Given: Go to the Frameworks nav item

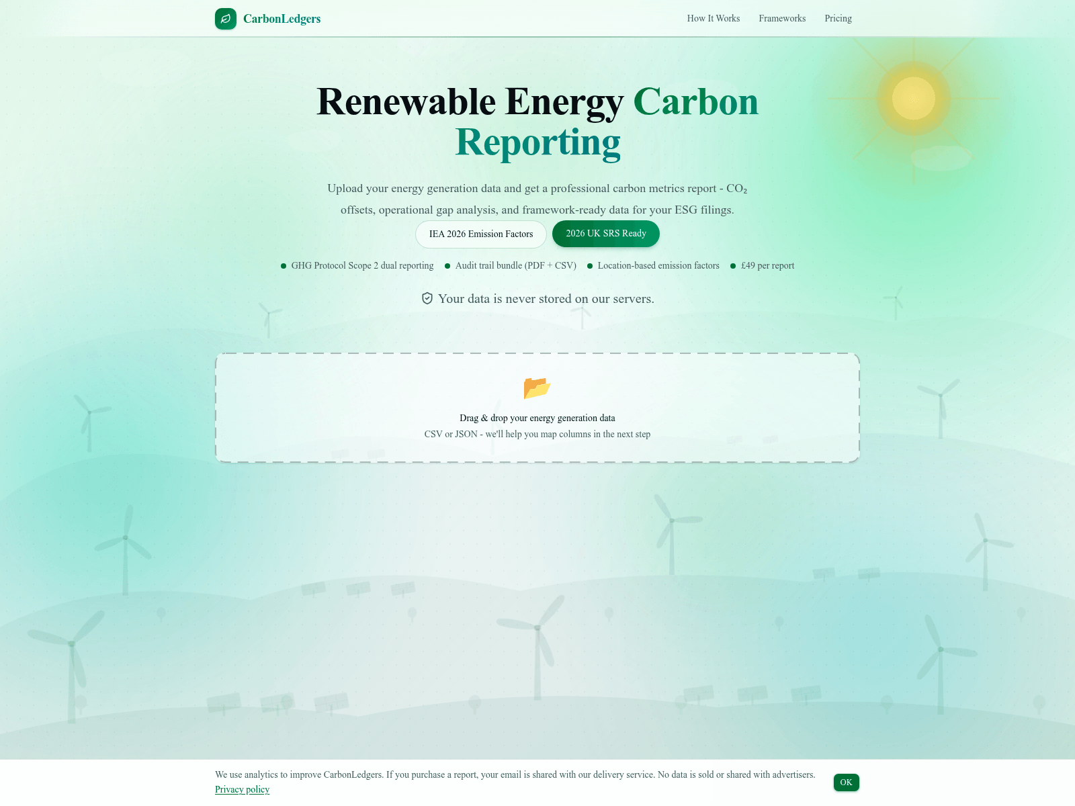Looking at the screenshot, I should pos(782,19).
